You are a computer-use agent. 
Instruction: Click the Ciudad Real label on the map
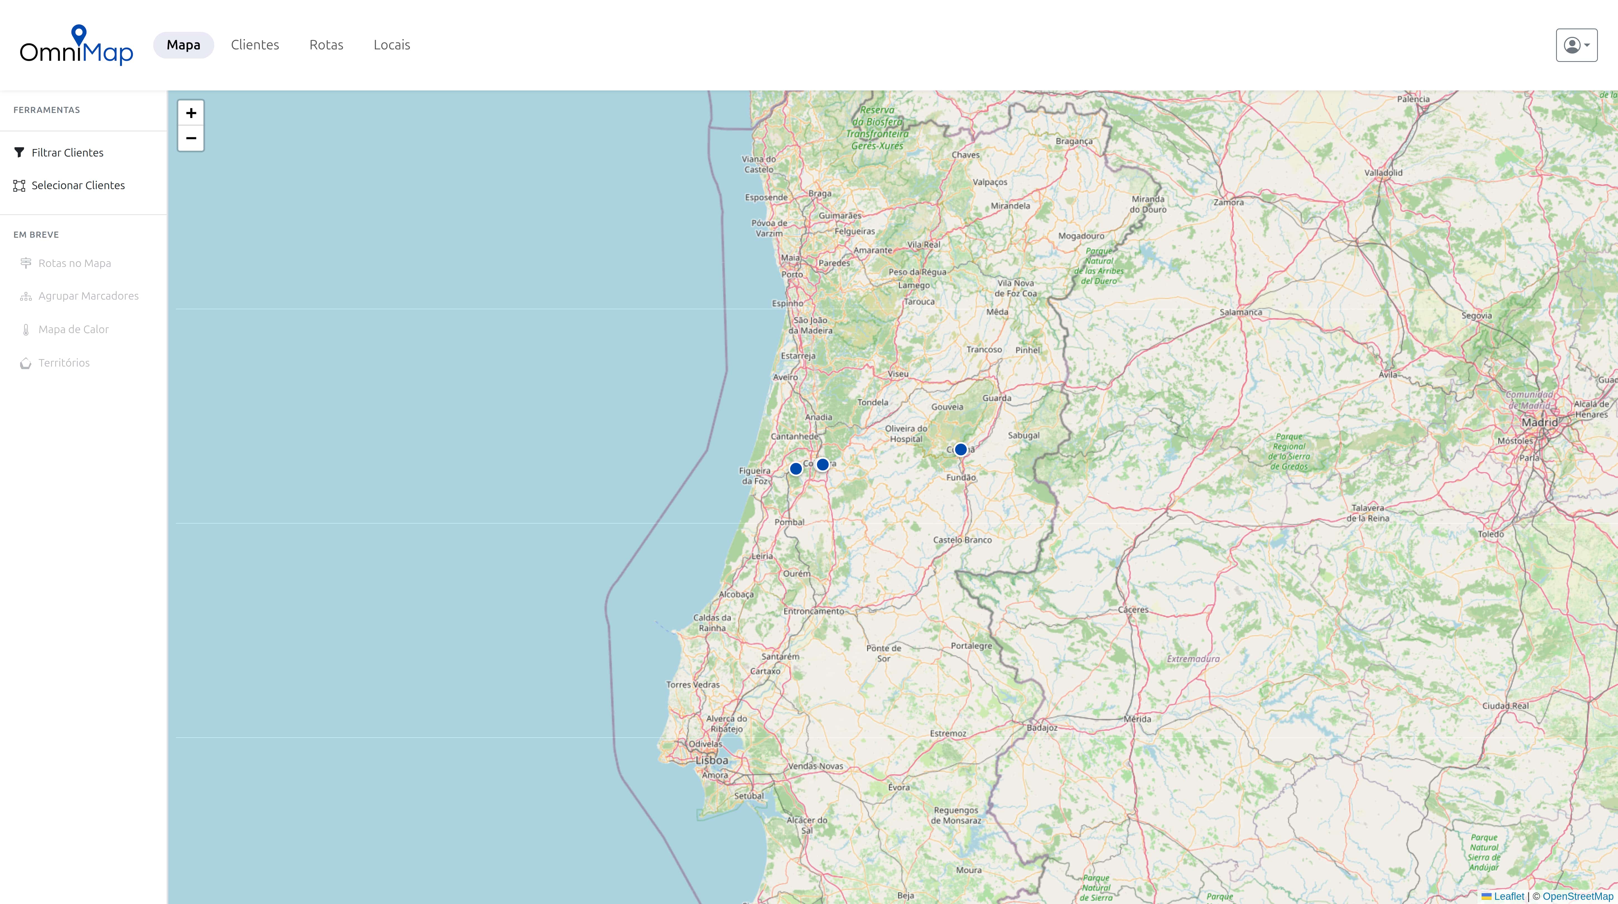pyautogui.click(x=1506, y=706)
